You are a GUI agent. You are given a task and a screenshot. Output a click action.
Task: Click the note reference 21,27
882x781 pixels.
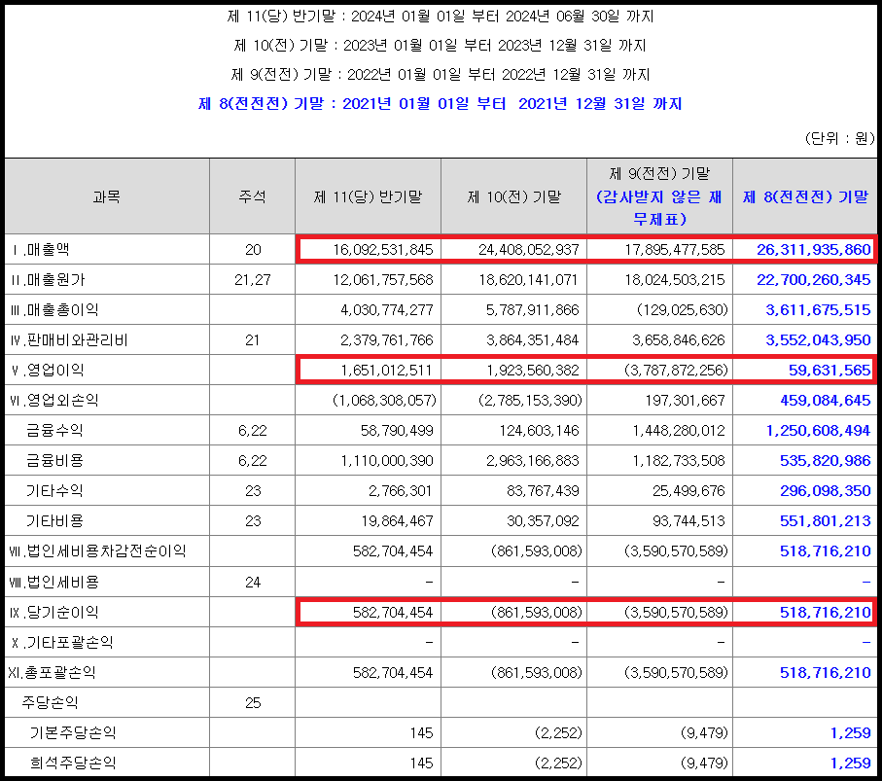coord(253,280)
